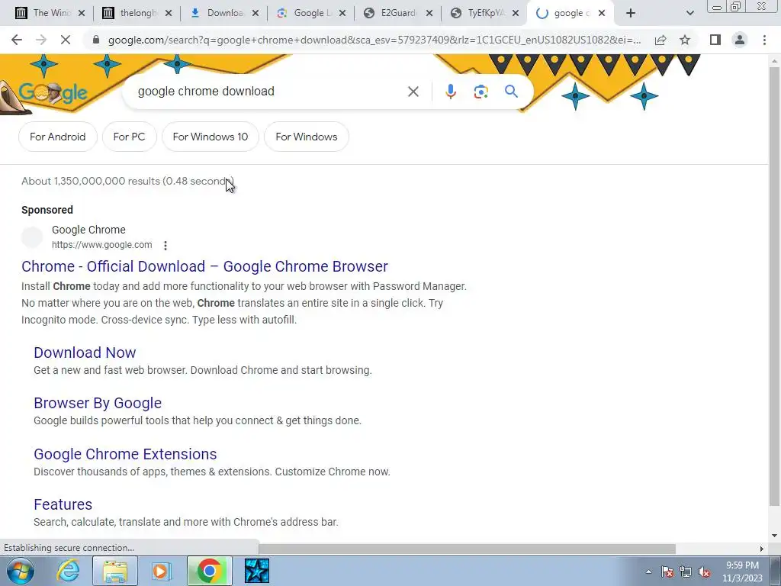This screenshot has height=586, width=781.
Task: Open the Features sitelink
Action: click(x=63, y=505)
